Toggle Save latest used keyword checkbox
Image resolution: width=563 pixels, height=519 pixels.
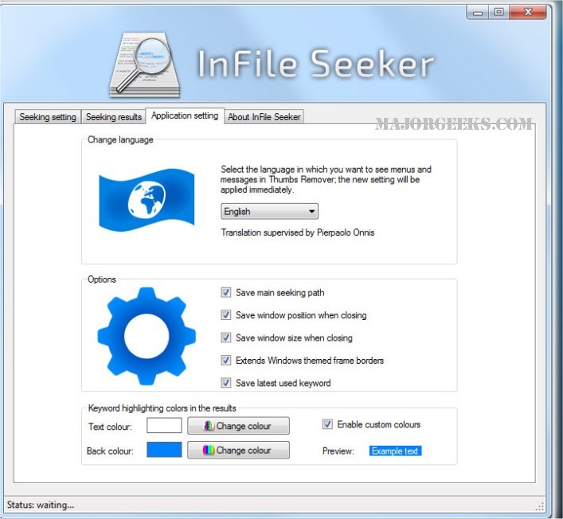225,383
